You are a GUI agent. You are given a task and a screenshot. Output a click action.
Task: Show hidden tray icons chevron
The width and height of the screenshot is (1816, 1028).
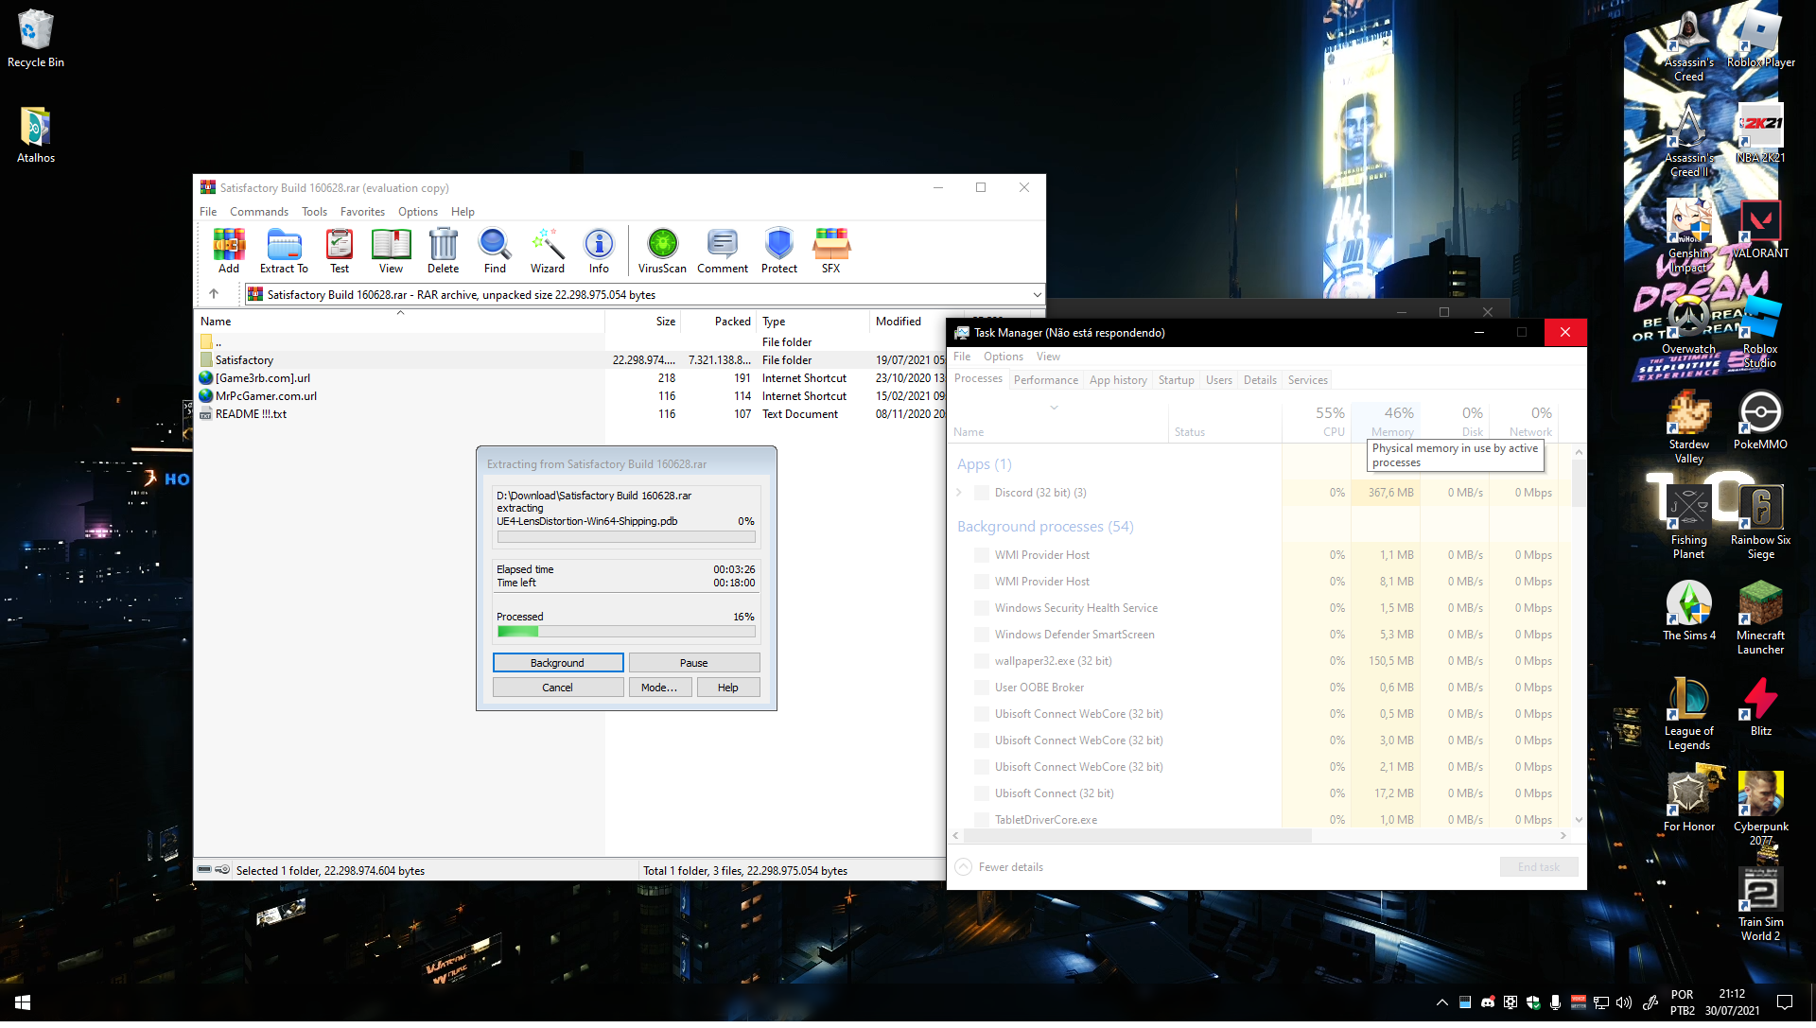1441,1002
